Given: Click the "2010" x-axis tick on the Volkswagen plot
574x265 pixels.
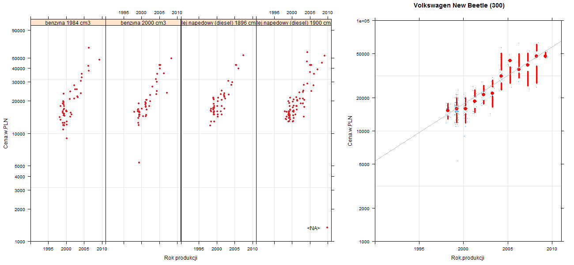Looking at the screenshot, I should click(x=552, y=250).
